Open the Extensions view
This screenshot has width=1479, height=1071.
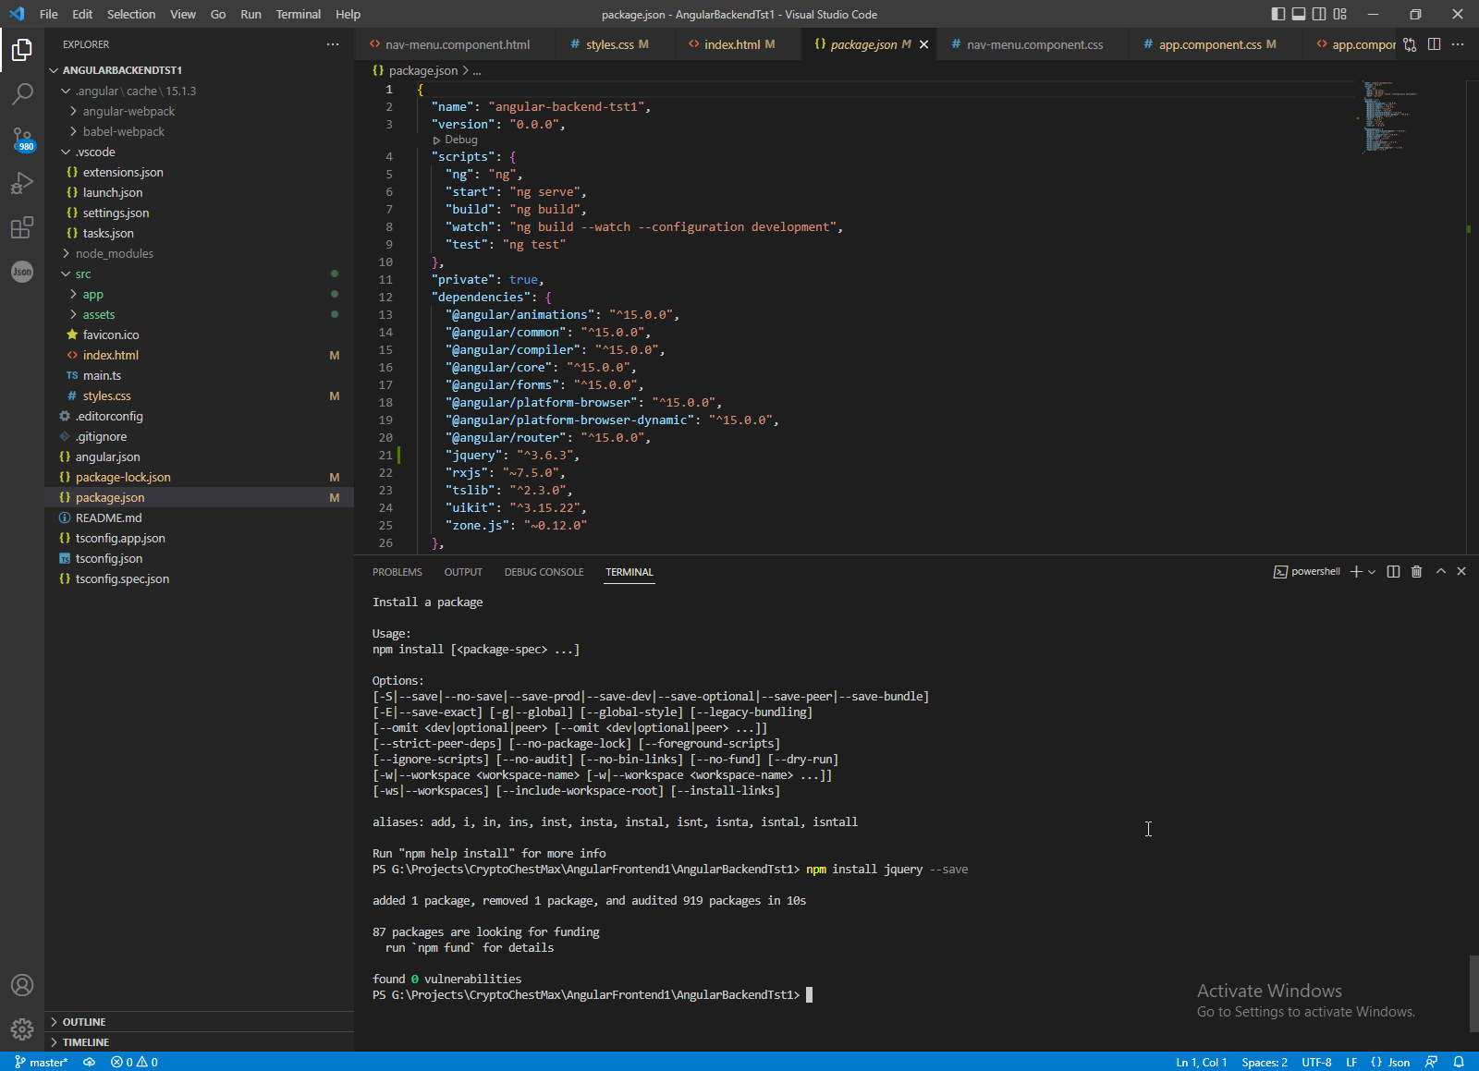coord(22,227)
